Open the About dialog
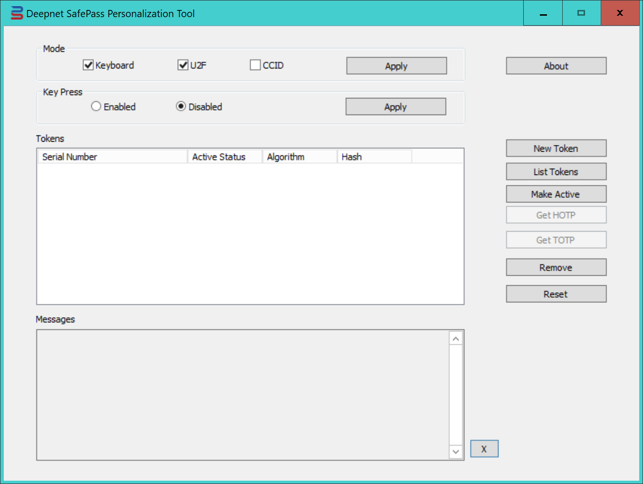The image size is (643, 484). pyautogui.click(x=556, y=66)
